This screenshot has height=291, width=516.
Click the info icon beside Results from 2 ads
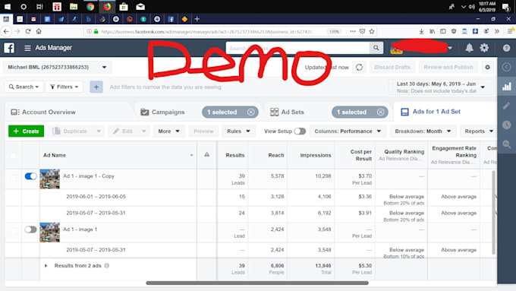pyautogui.click(x=107, y=266)
